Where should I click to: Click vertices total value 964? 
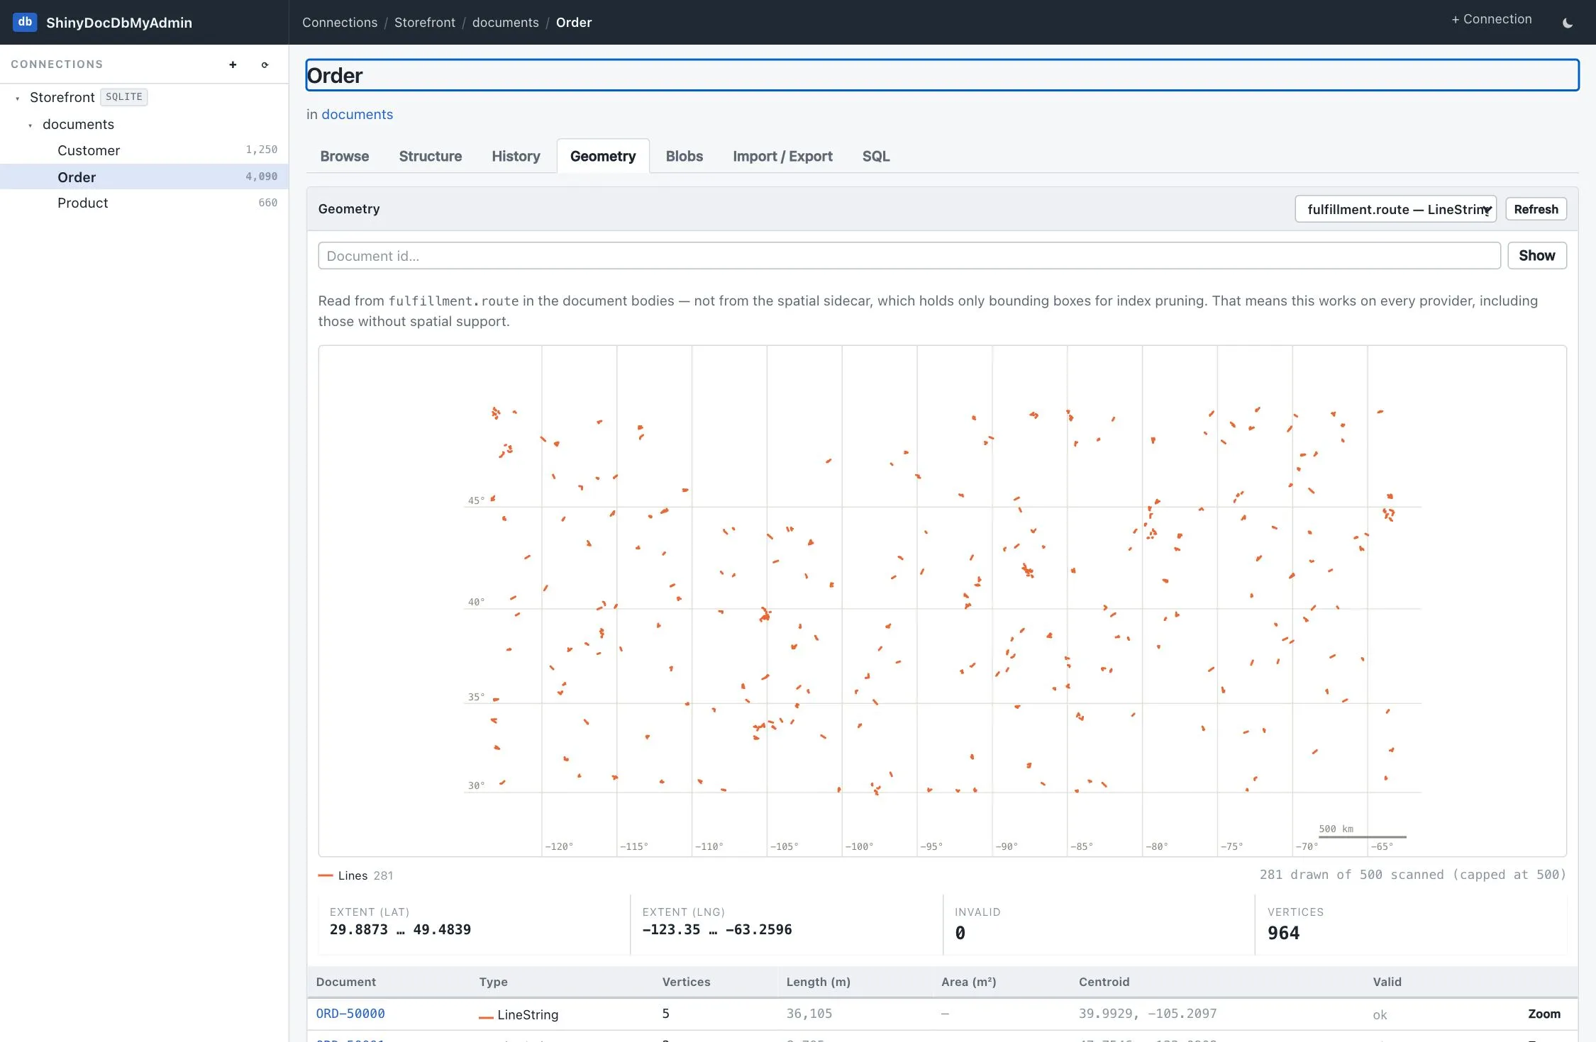[x=1283, y=933]
